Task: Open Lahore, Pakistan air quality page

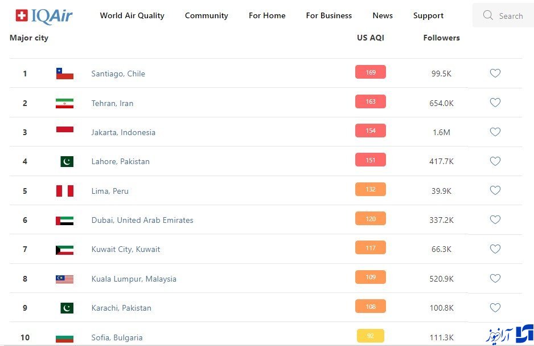Action: click(120, 161)
